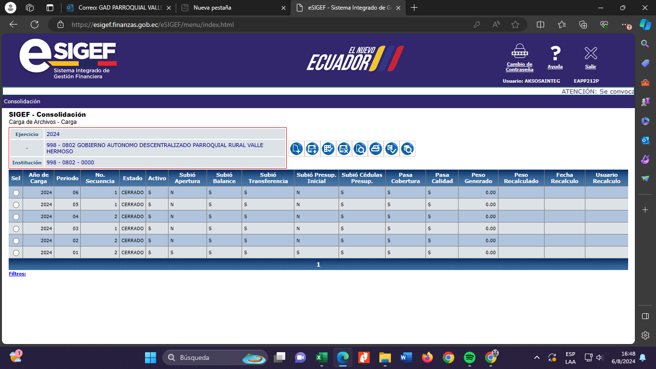
Task: Click the Salir logout link
Action: pyautogui.click(x=590, y=67)
